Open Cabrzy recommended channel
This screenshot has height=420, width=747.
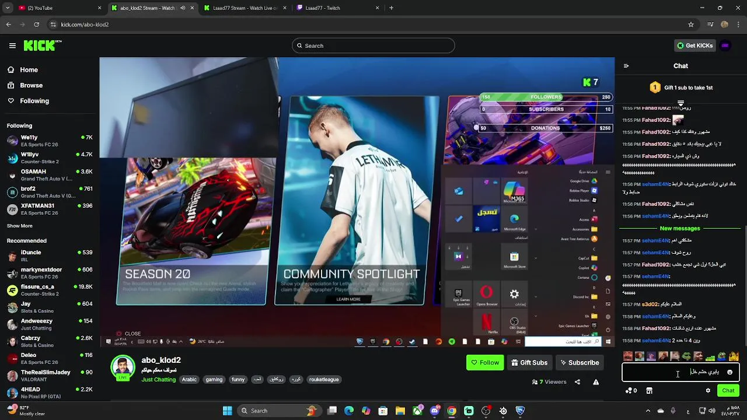click(50, 341)
